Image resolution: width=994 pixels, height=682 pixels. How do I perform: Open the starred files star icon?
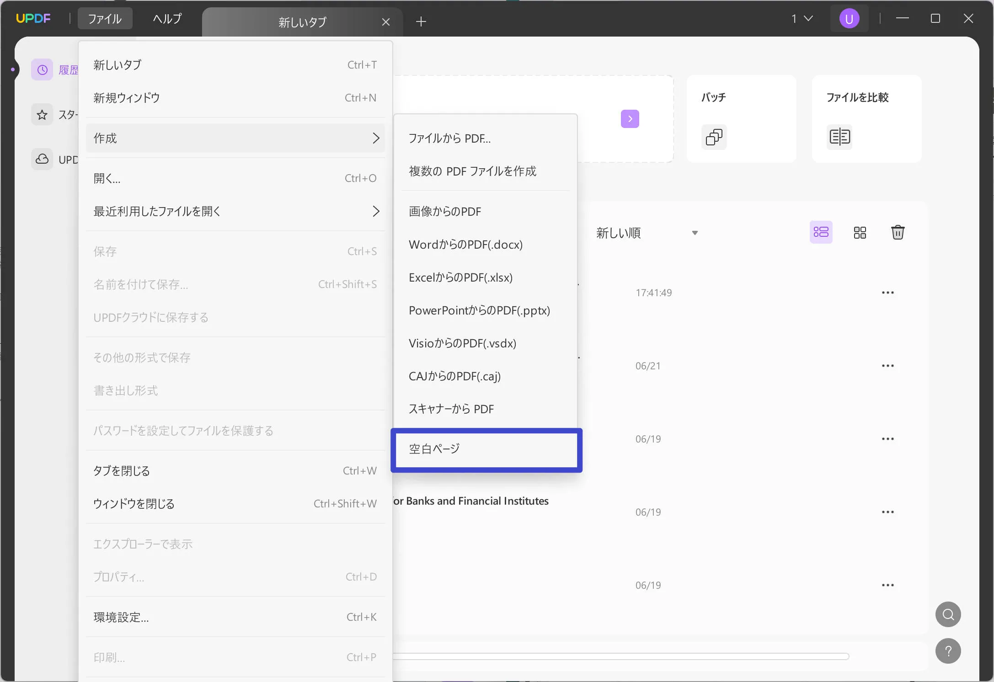(x=42, y=115)
